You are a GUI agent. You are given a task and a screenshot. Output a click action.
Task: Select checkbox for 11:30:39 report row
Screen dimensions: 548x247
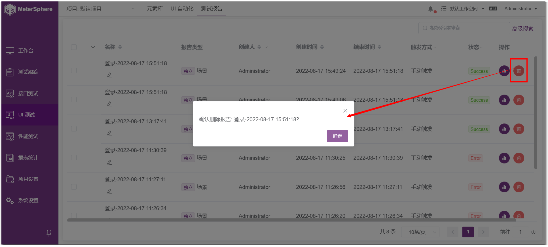click(x=74, y=158)
